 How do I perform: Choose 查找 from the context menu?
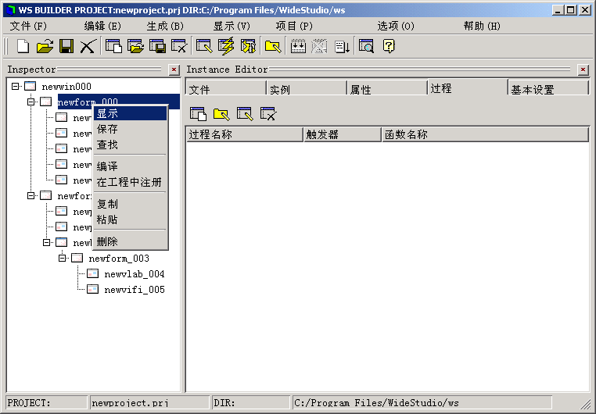[131, 145]
